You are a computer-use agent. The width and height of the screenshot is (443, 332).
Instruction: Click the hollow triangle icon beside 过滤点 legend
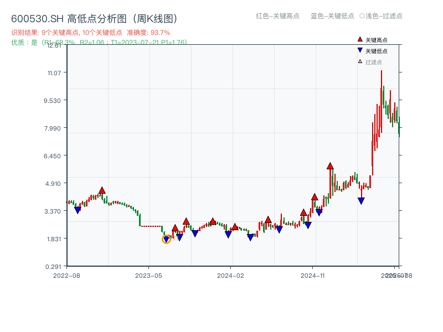pyautogui.click(x=360, y=61)
